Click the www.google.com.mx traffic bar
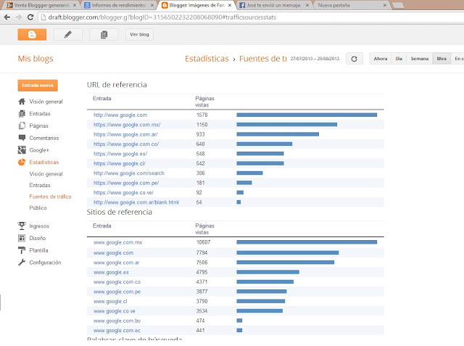464x346 pixels. pyautogui.click(x=307, y=242)
